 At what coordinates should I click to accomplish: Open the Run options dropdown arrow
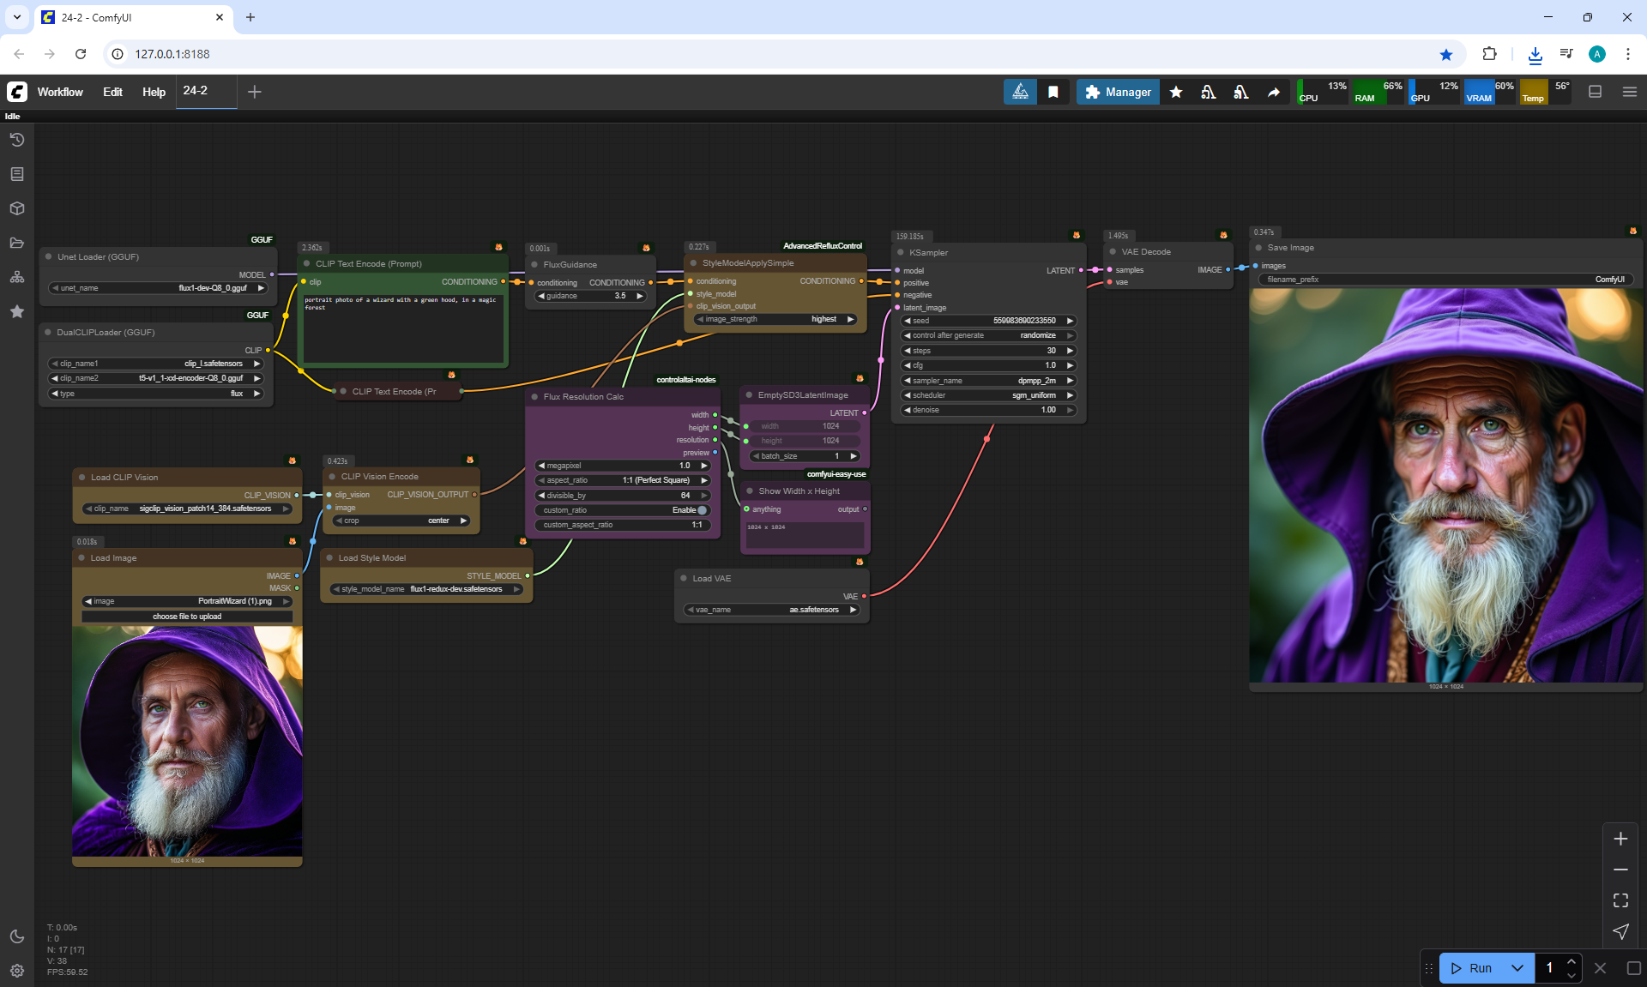1517,968
